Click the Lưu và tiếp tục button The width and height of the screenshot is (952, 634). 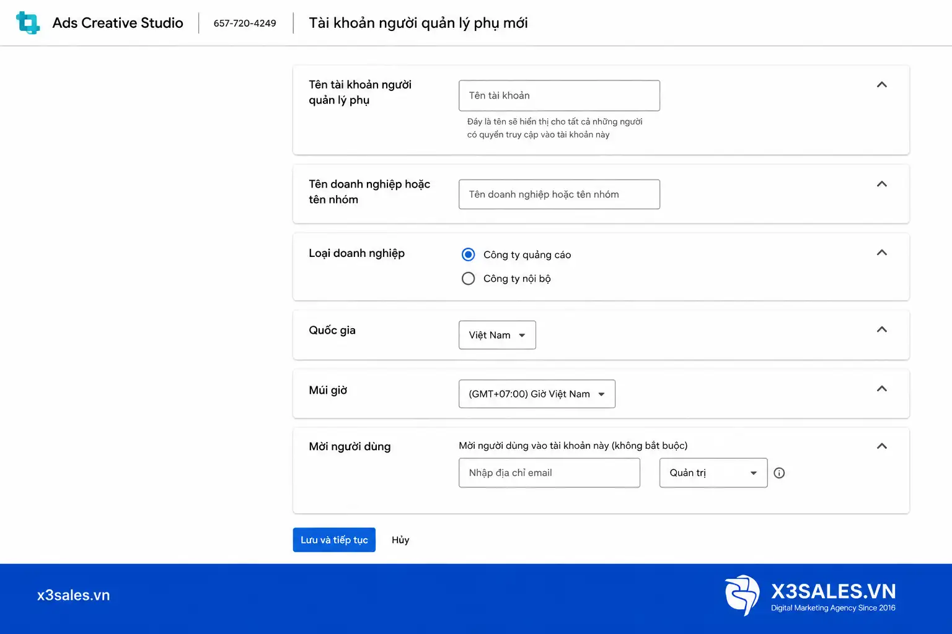click(334, 540)
